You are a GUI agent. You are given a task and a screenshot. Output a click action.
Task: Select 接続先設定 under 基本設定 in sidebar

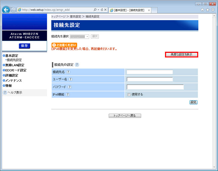(14, 60)
